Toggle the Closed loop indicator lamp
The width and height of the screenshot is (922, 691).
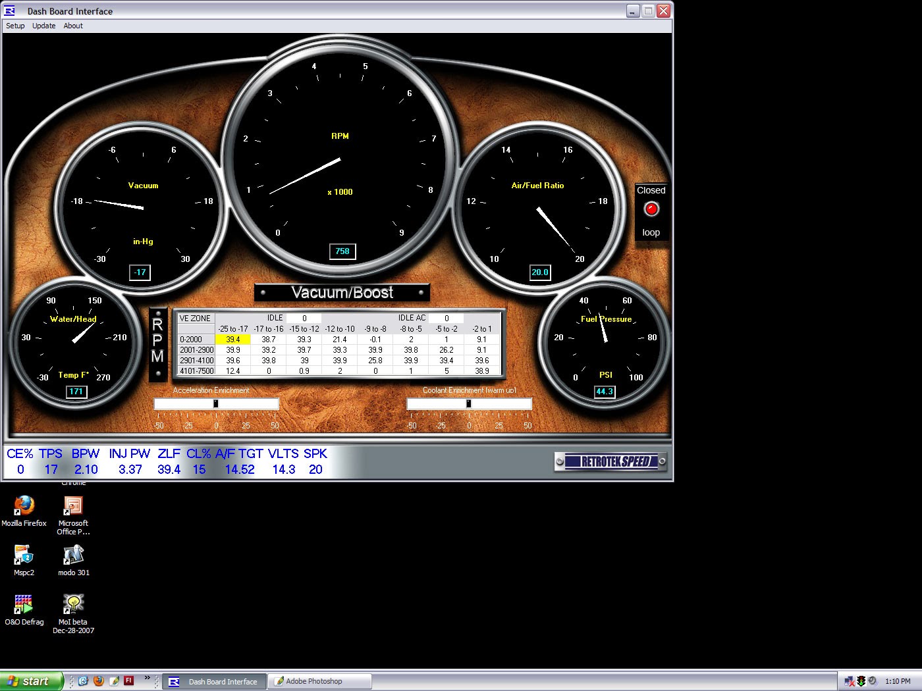[x=651, y=209]
